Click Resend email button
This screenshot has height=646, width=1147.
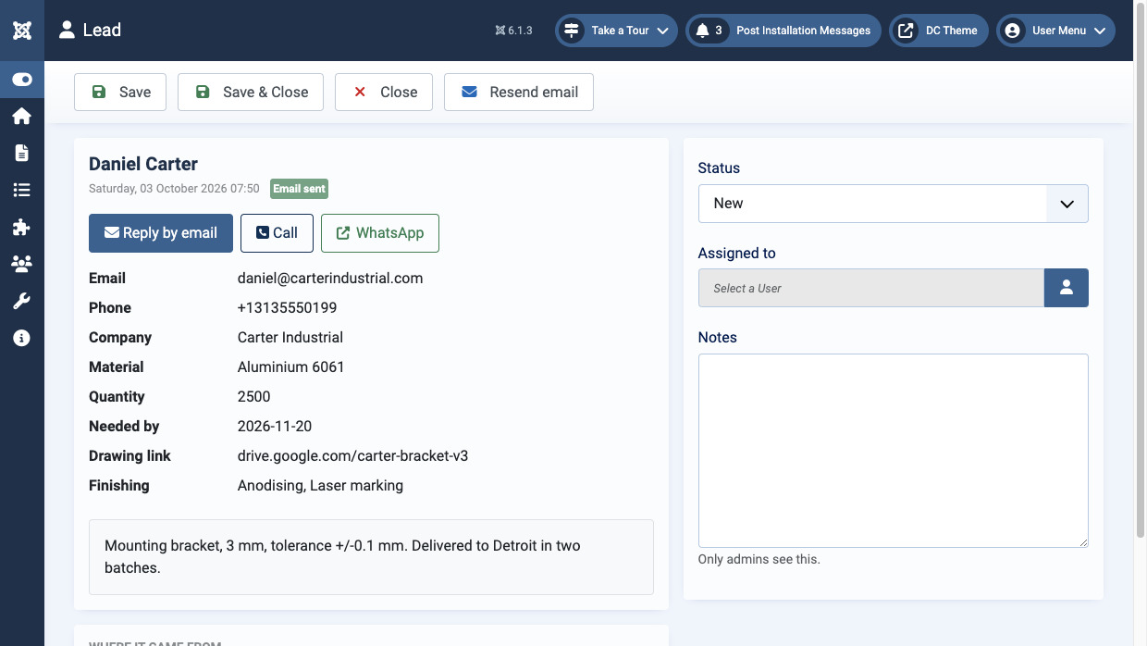(519, 92)
